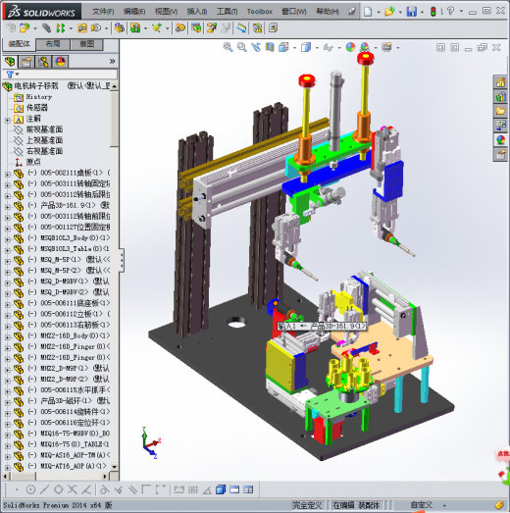Open SolidWorks Resources home icon in task pane
510x513 pixels.
500,82
